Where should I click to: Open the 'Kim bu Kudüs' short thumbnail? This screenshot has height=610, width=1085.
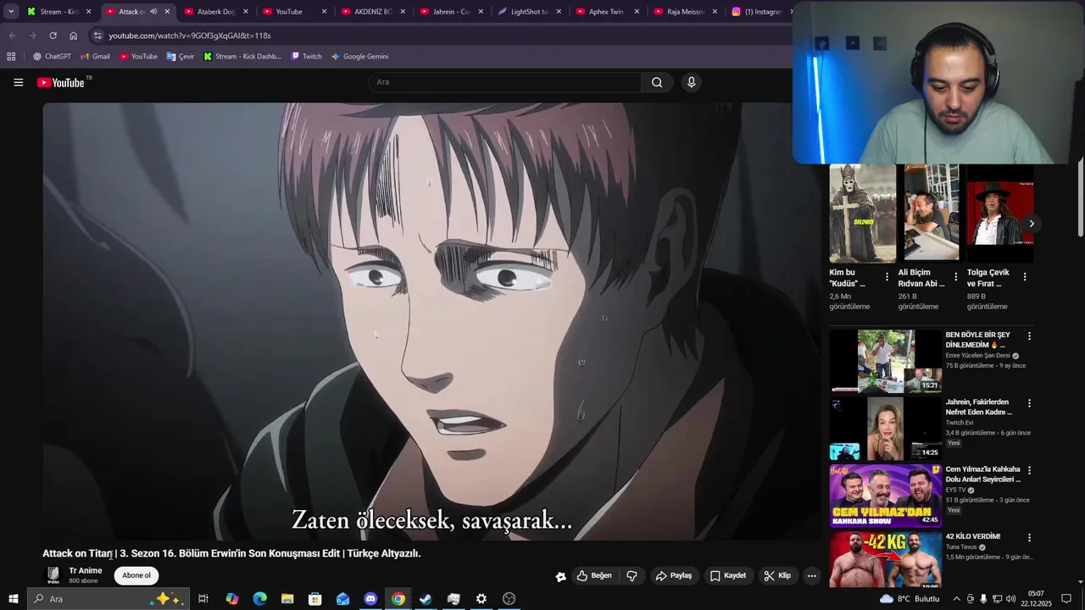tap(862, 213)
